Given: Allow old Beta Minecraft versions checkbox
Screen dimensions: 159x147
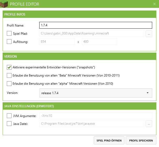Looking at the screenshot, I should pyautogui.click(x=9, y=75).
